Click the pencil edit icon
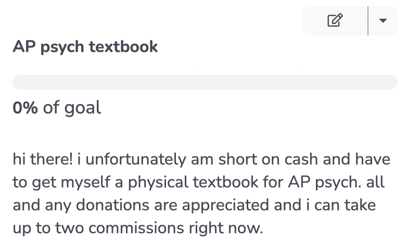 [x=335, y=20]
